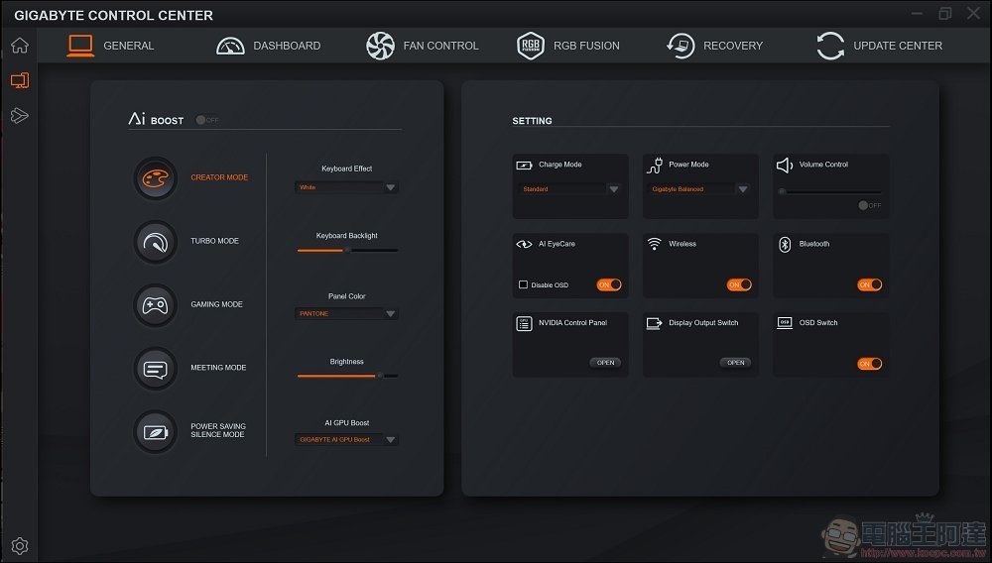Adjust the Brightness slider

point(347,376)
